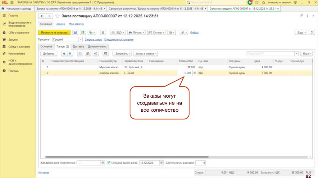Click the history clock icon in title bar
Viewport: 318px width, 178px height.
(x=257, y=2)
